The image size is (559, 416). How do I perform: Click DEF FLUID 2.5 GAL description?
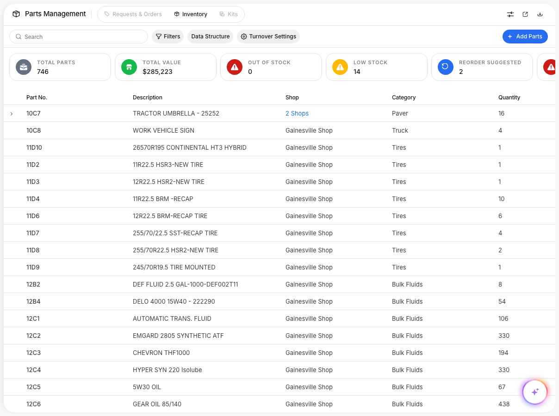185,284
